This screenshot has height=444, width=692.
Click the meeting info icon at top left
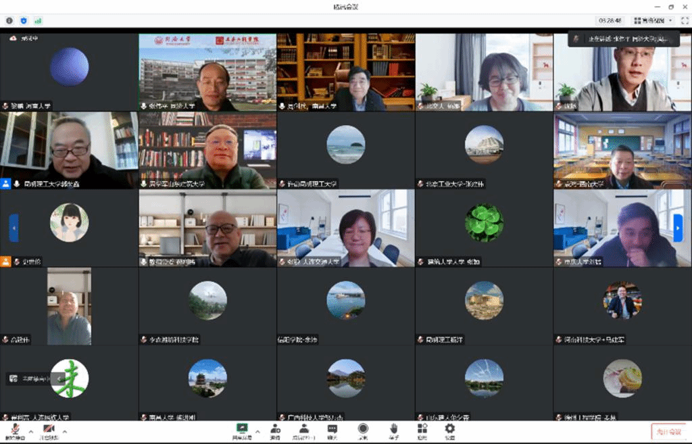[9, 20]
